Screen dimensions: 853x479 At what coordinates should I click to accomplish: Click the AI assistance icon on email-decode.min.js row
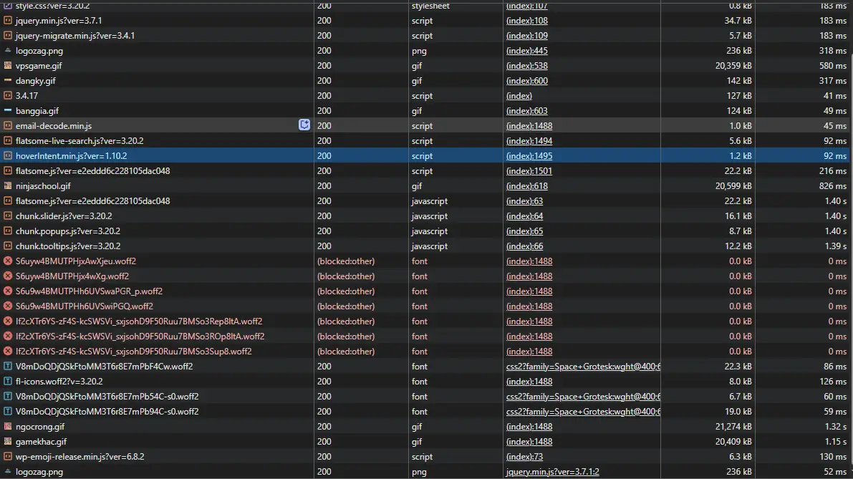point(304,125)
